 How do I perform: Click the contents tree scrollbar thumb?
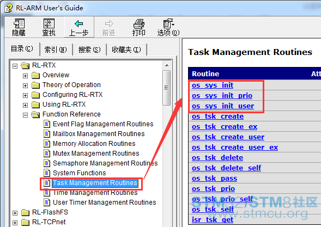(167, 88)
